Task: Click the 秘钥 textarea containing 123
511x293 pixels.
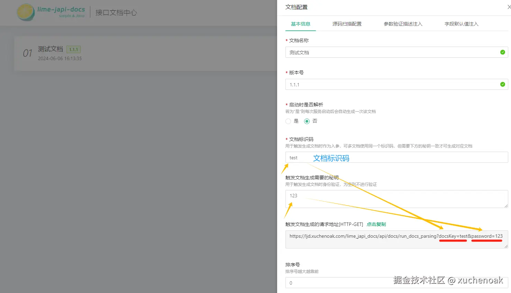Action: [x=396, y=199]
